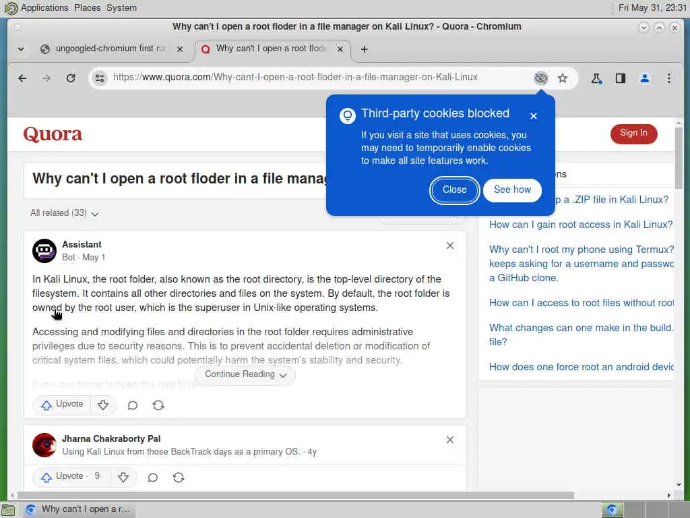
Task: Click the Chromium icon in the bottom-right panel
Action: [x=612, y=510]
